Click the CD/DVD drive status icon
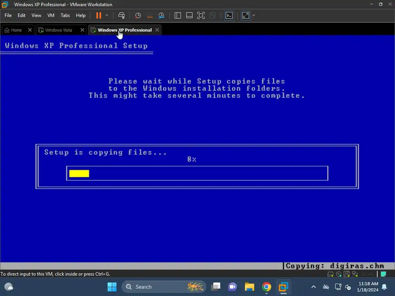Viewport: 395px width, 296px height. [339, 274]
